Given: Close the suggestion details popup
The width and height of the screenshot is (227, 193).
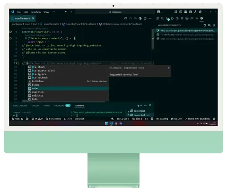Looking at the screenshot, I should pos(168,68).
